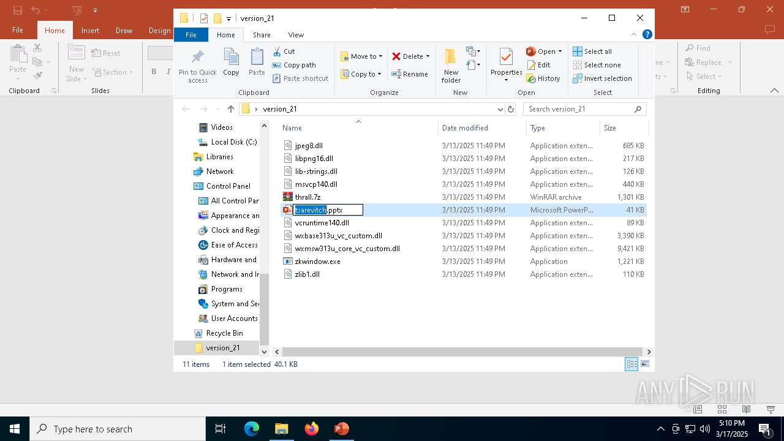This screenshot has width=784, height=441.
Task: Open Firefox from taskbar
Action: click(311, 429)
